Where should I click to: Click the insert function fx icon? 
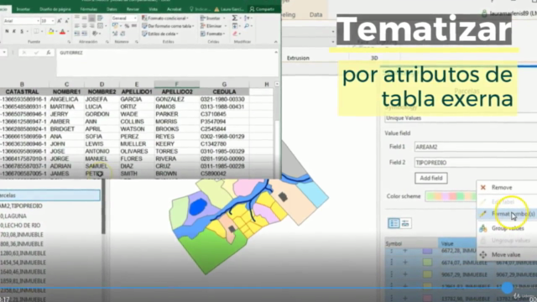coord(49,52)
